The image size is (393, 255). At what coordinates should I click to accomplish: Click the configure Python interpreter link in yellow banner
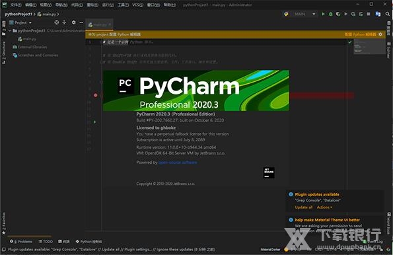coord(361,34)
